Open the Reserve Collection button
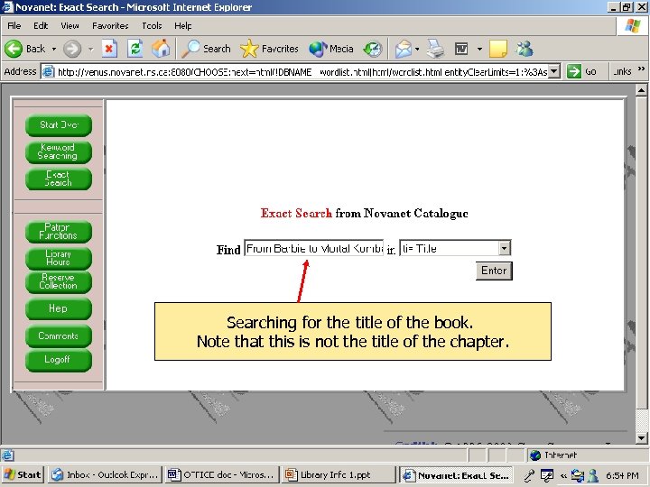 coord(59,281)
